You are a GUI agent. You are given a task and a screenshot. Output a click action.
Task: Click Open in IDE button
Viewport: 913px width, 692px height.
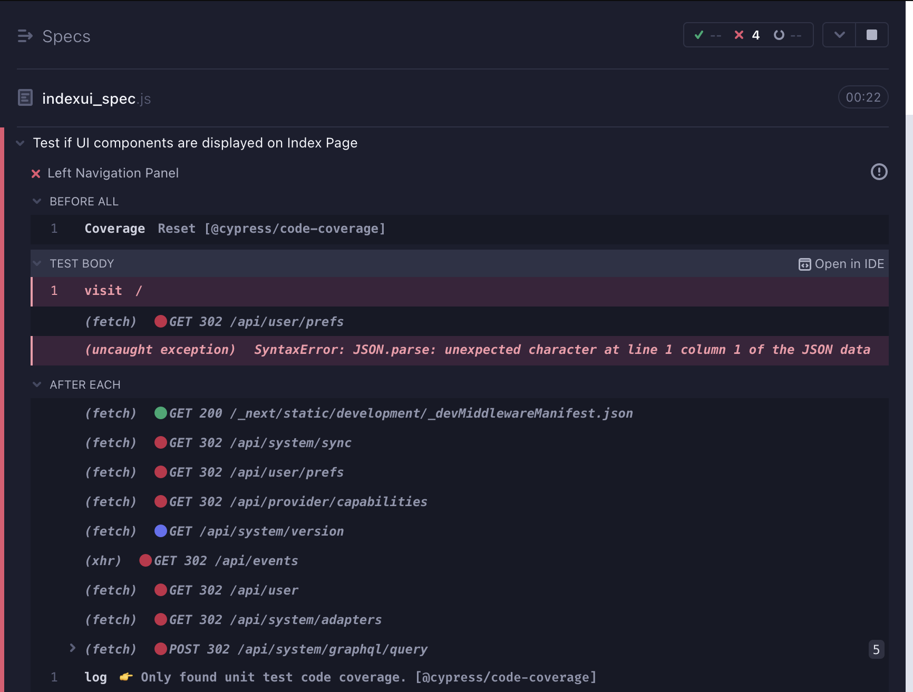tap(841, 264)
